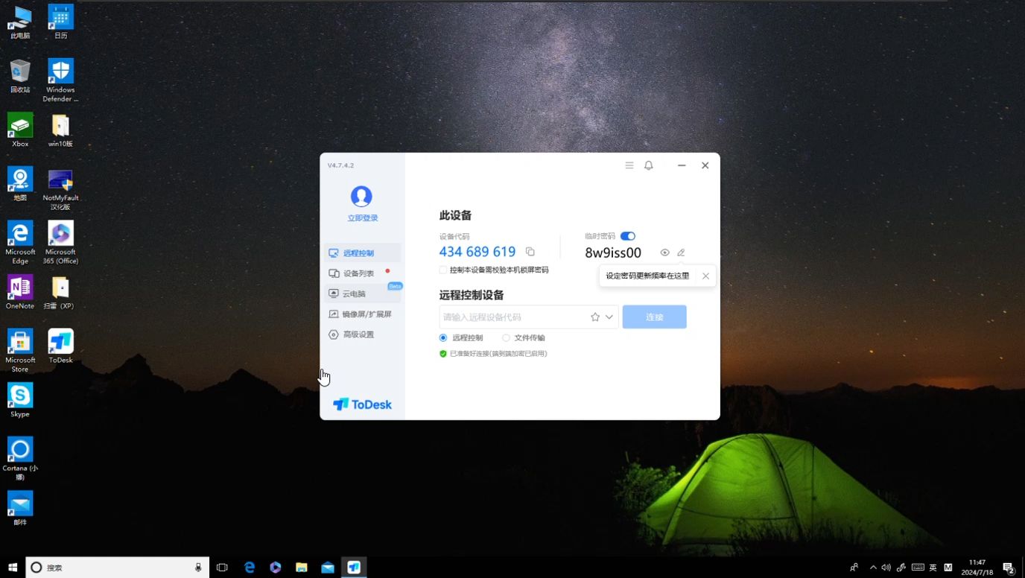Click the favorites star in device code field
This screenshot has height=578, width=1025.
(594, 317)
